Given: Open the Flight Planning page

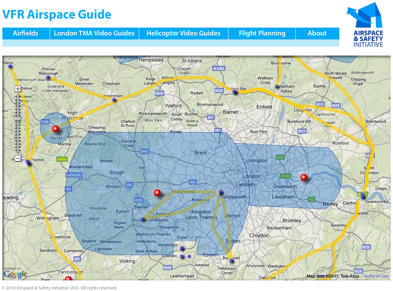Looking at the screenshot, I should 262,34.
